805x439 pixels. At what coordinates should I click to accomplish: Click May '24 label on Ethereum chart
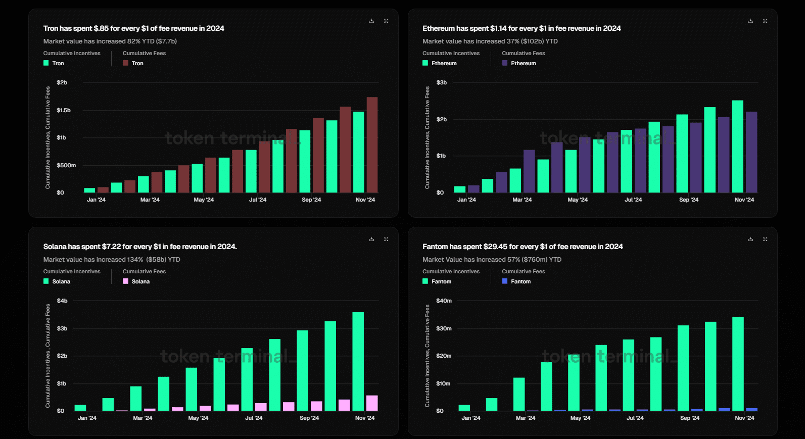(578, 200)
